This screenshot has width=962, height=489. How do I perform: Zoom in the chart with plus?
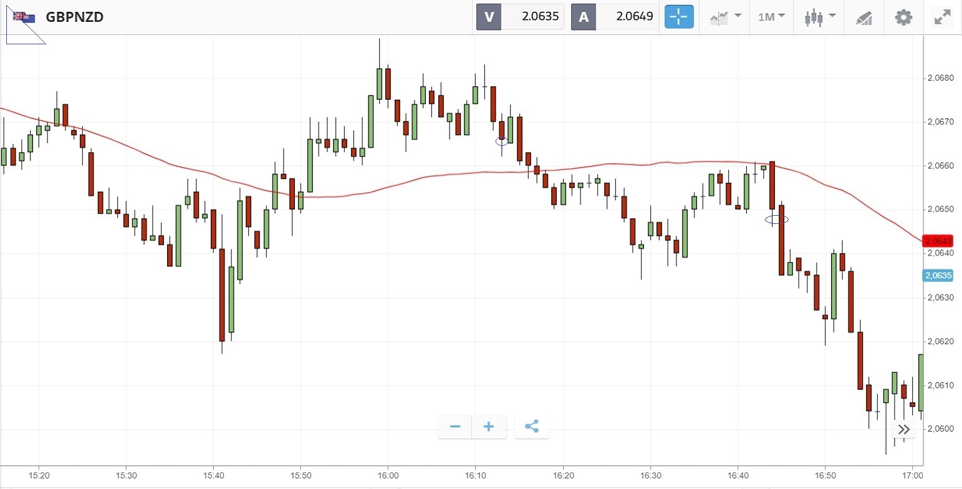coord(489,427)
